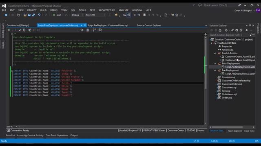Image resolution: width=261 pixels, height=146 pixels.
Task: Click the Parse checkmark icon in SQL toolbar
Action: point(20,30)
